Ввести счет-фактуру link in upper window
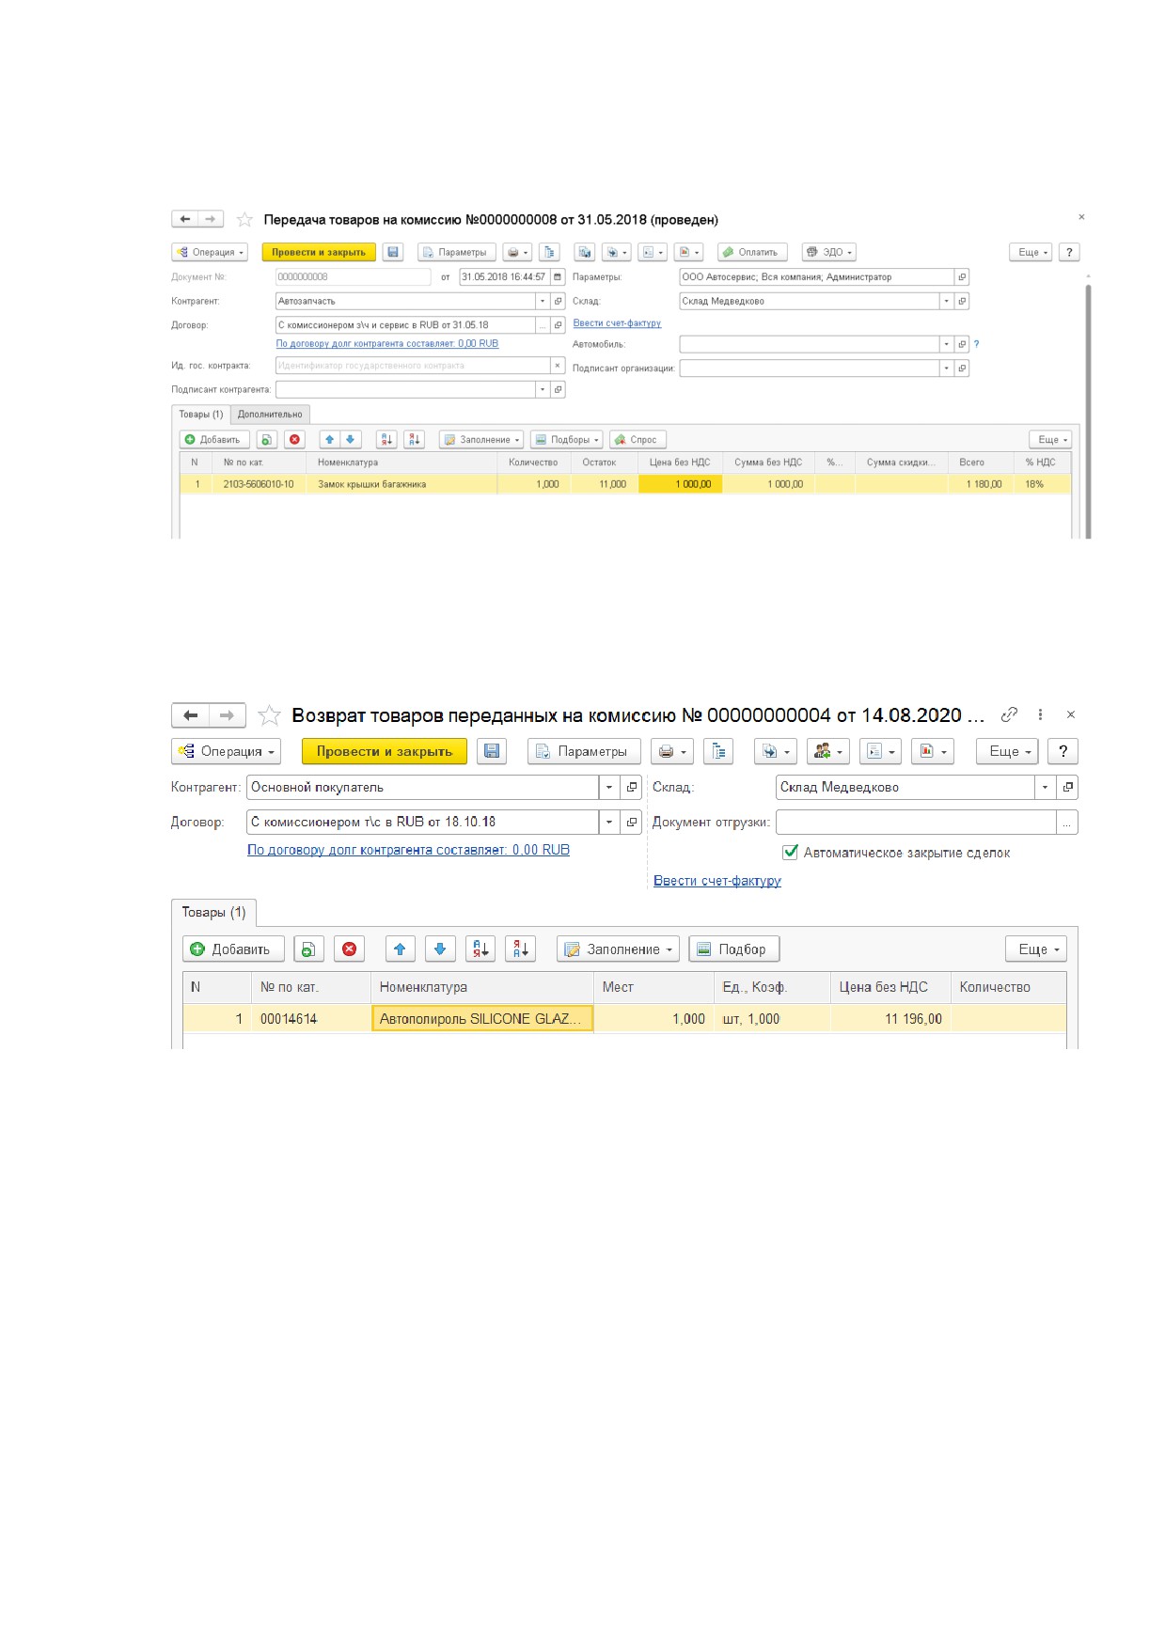This screenshot has height=1647, width=1165. [617, 323]
